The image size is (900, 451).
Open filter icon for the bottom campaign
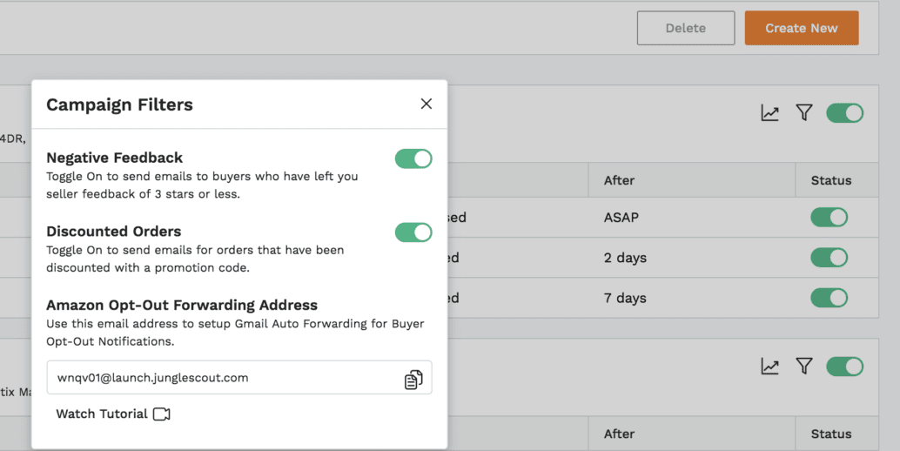[804, 367]
